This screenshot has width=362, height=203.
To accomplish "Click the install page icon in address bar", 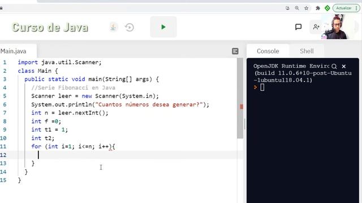I will [x=287, y=8].
